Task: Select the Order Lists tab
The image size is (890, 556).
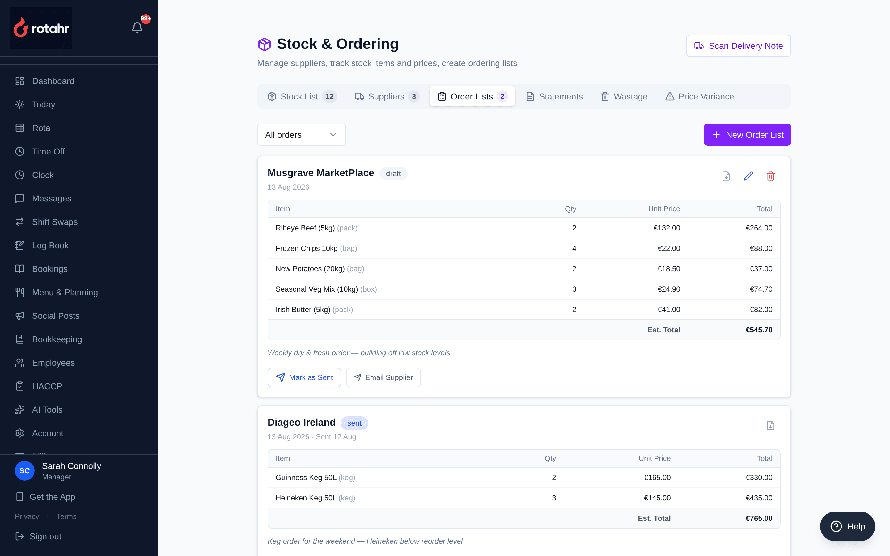Action: (472, 96)
